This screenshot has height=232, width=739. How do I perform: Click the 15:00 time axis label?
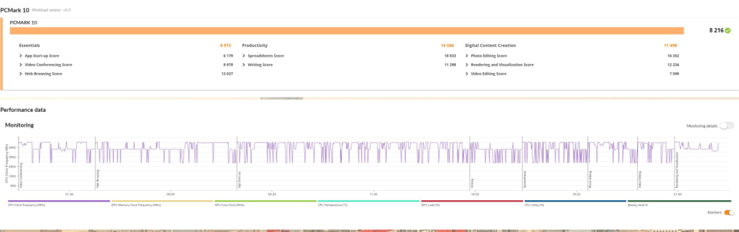coord(474,194)
